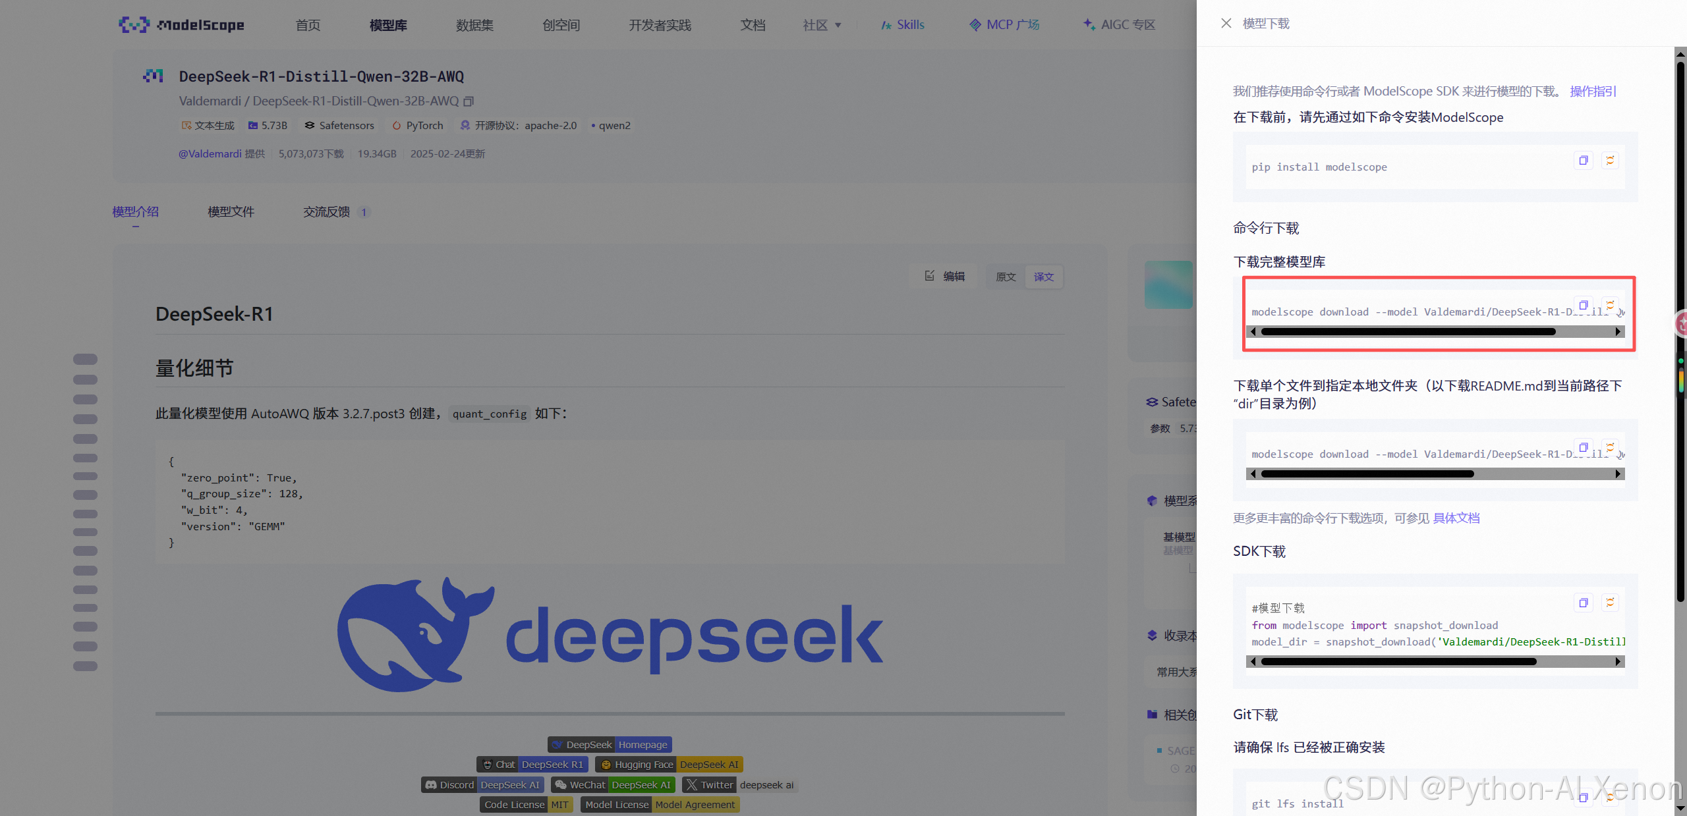1687x816 pixels.
Task: Select the 交流反馈 tab
Action: pos(337,212)
